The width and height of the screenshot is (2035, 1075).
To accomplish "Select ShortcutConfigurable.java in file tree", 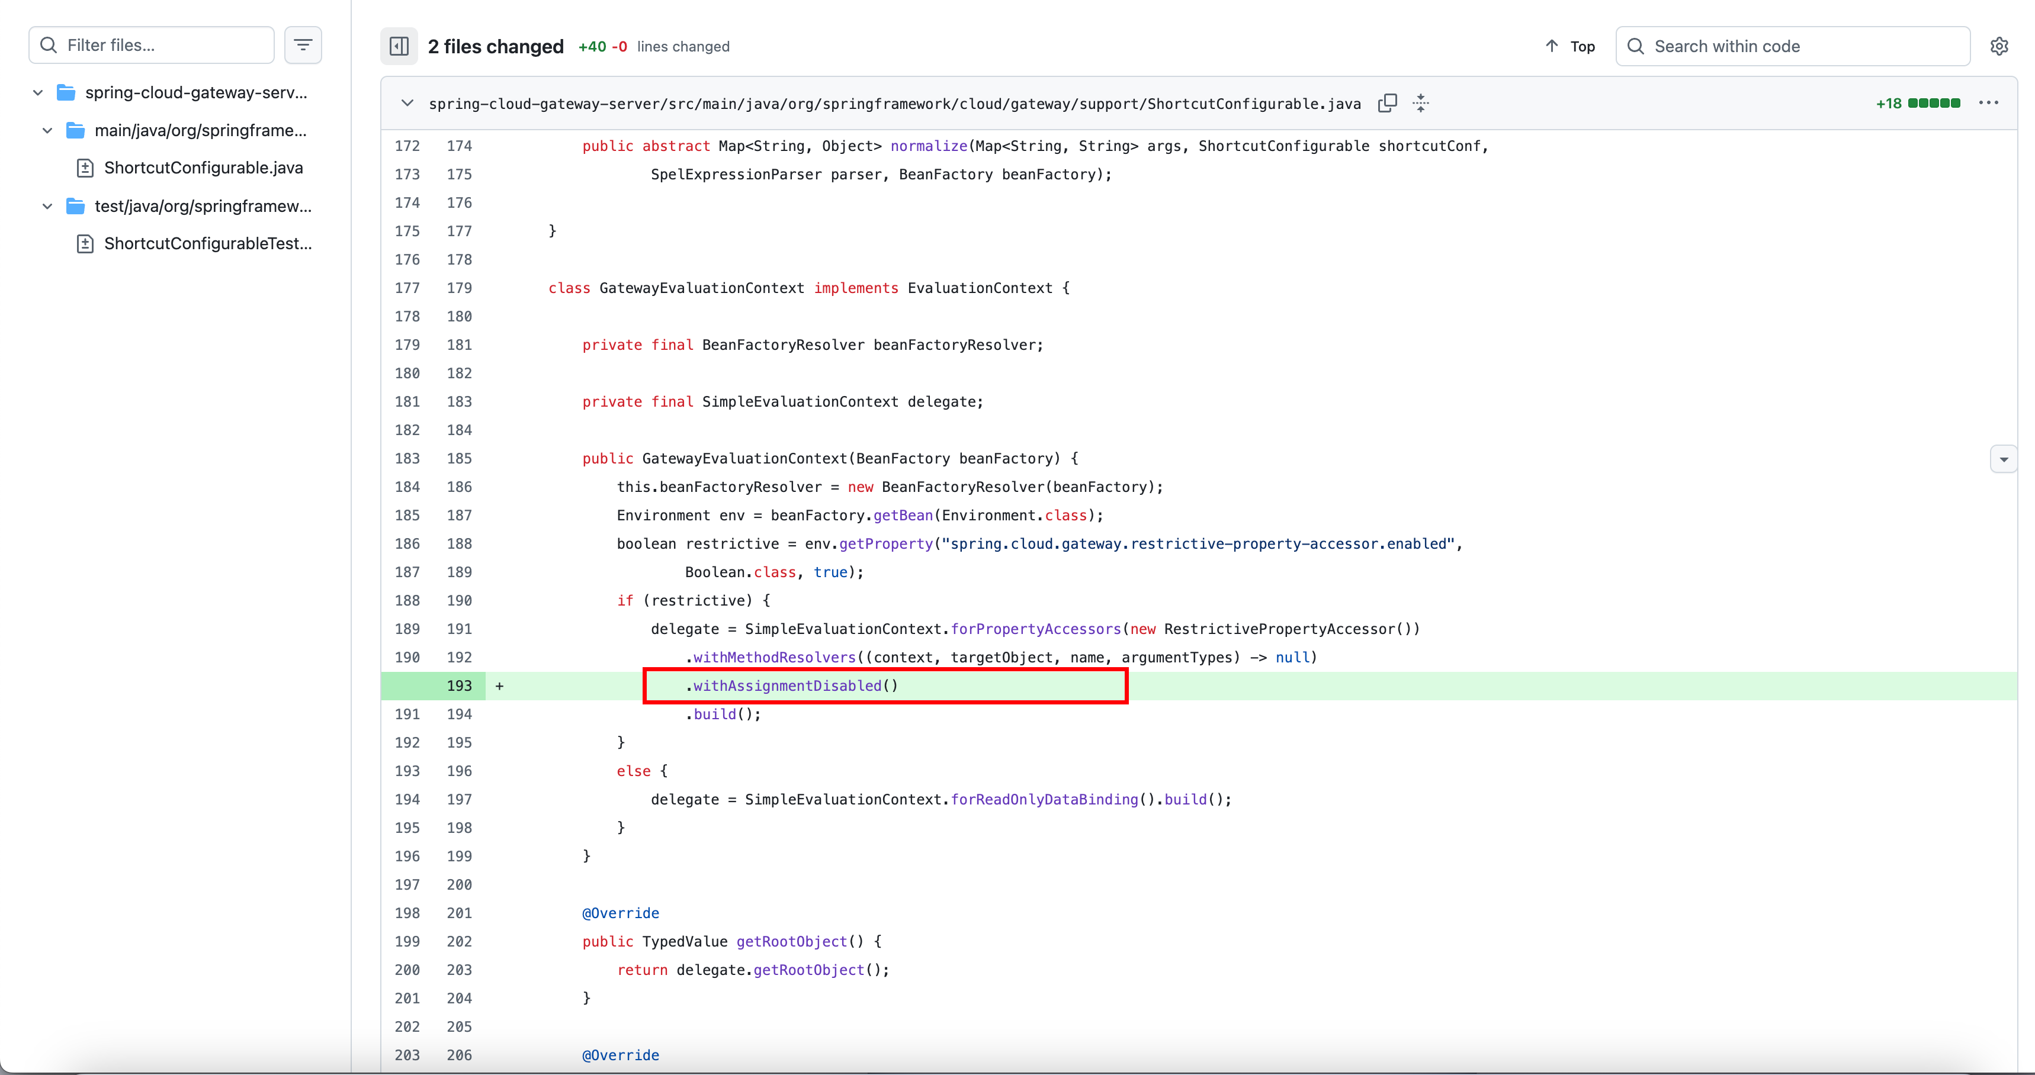I will tap(203, 168).
